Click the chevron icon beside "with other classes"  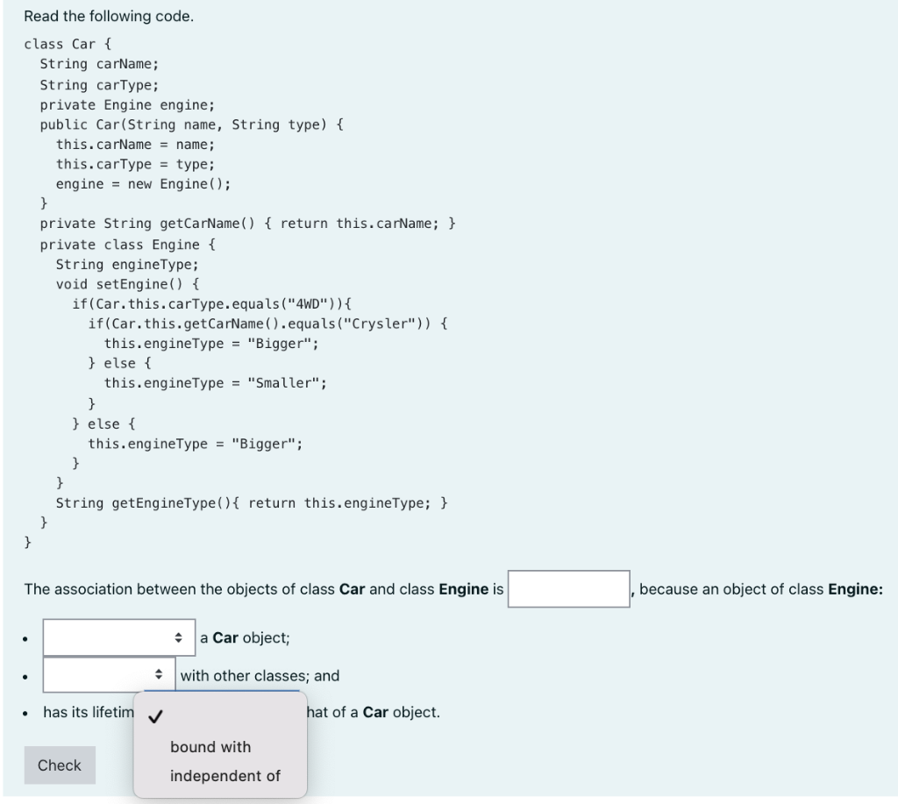click(x=160, y=676)
